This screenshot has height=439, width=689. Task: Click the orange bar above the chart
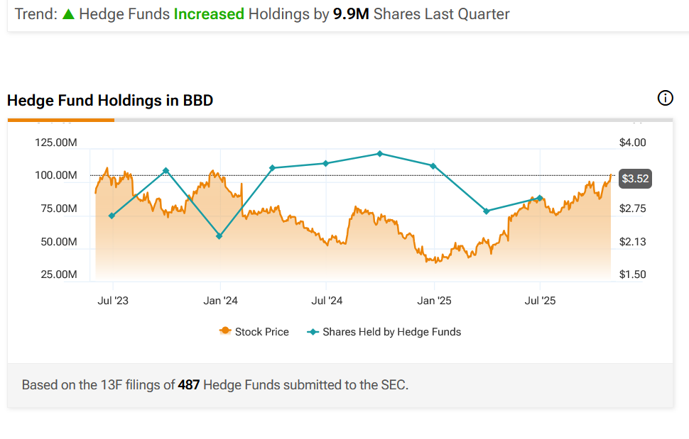point(60,120)
